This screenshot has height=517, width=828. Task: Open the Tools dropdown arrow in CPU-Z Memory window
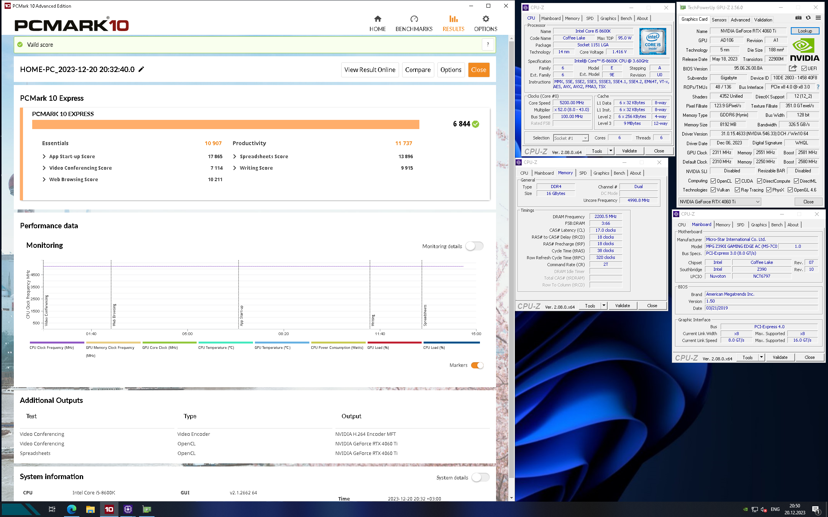click(x=604, y=306)
